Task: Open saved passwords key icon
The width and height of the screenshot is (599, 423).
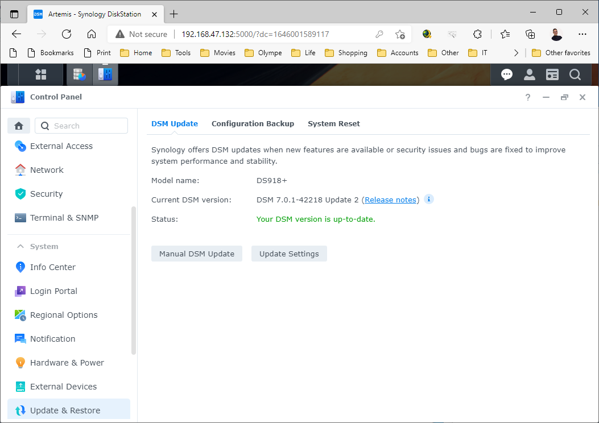Action: 379,34
